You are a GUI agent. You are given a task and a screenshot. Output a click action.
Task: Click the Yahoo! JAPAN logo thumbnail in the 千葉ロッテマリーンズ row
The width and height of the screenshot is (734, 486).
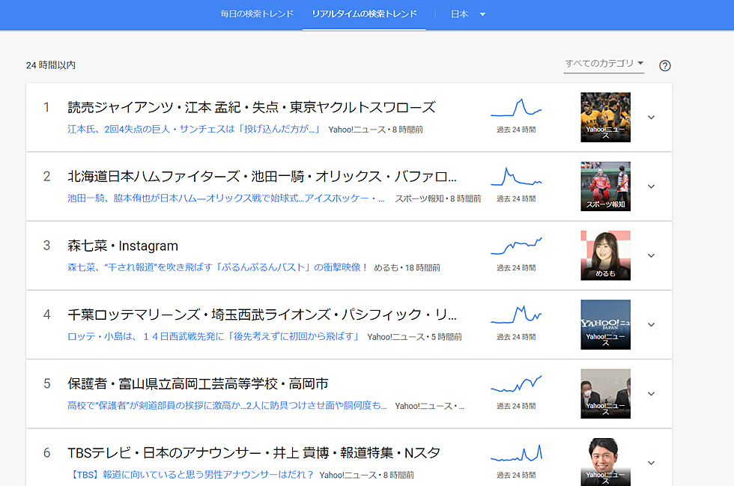pyautogui.click(x=605, y=324)
